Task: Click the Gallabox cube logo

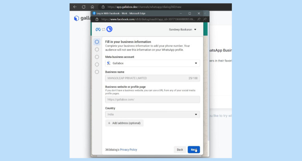Action: [76, 18]
